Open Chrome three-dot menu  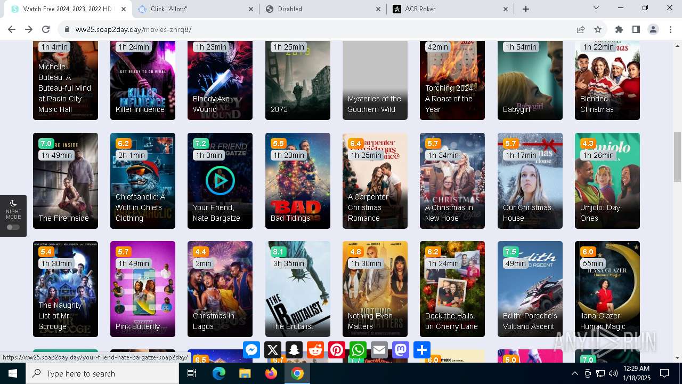pos(670,29)
